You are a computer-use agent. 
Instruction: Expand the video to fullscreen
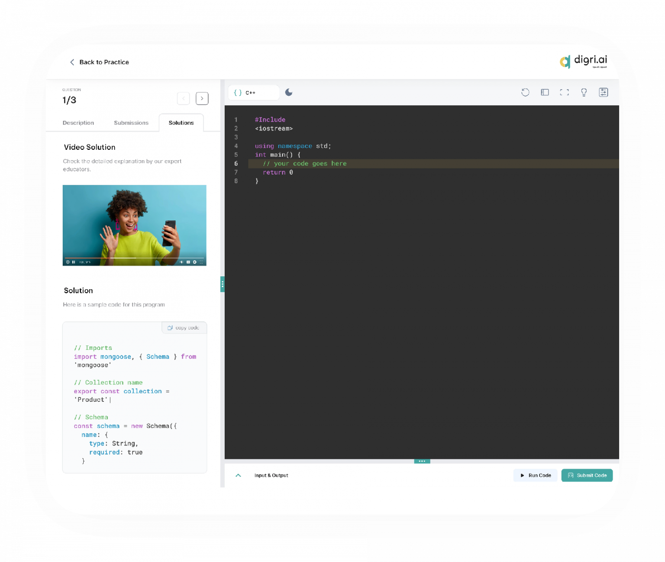coord(201,262)
